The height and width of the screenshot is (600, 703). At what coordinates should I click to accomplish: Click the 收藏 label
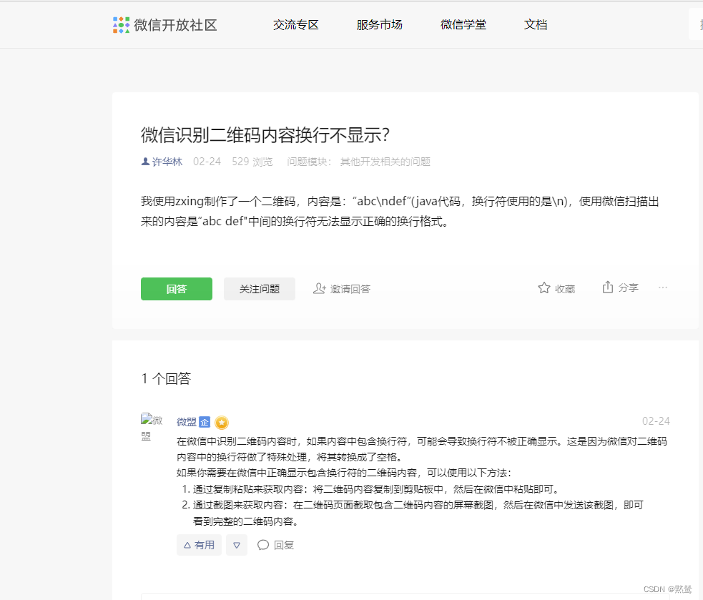click(x=565, y=289)
